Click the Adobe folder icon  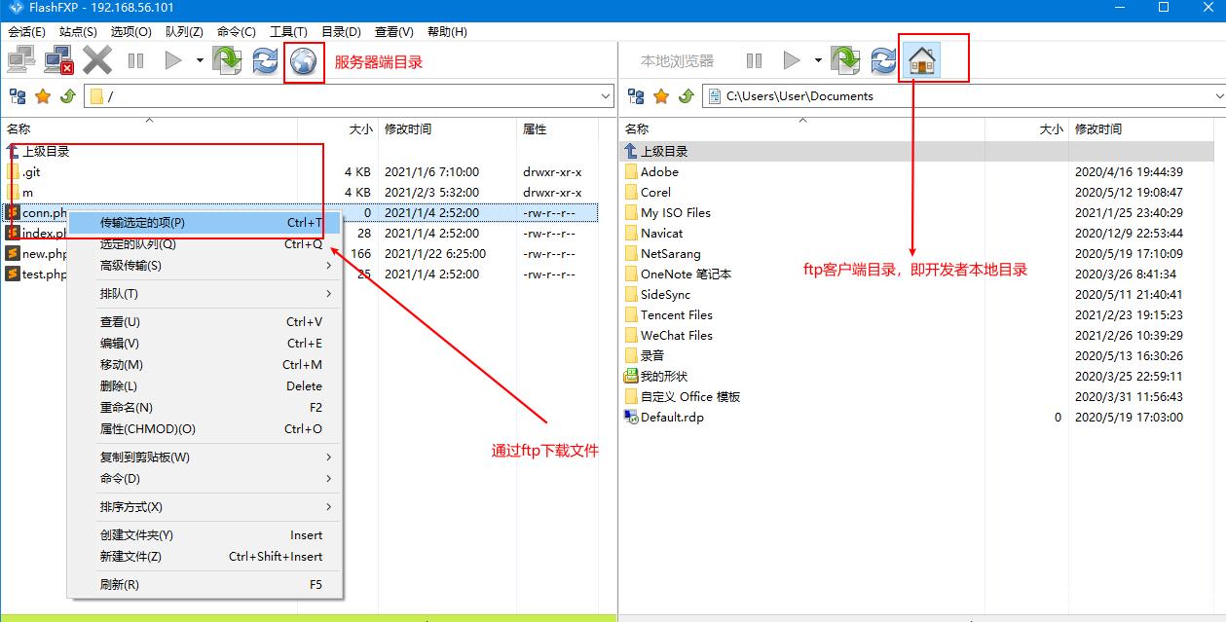[631, 172]
